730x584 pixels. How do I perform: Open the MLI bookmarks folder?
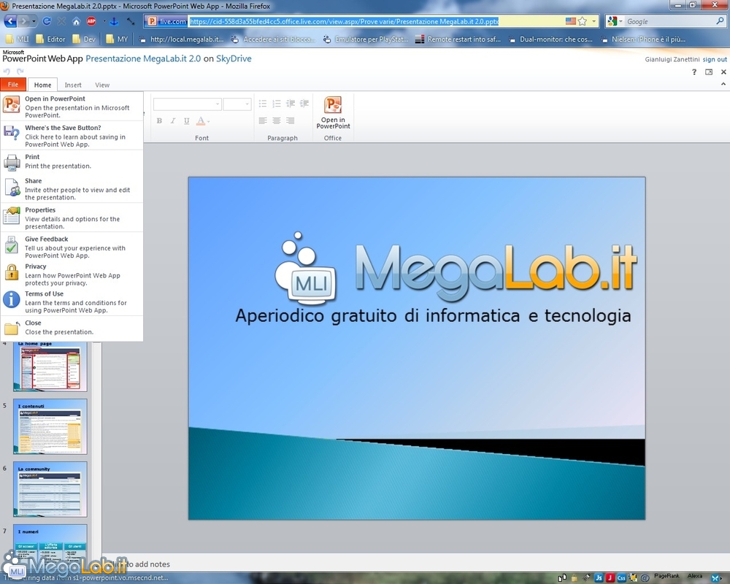coord(18,39)
